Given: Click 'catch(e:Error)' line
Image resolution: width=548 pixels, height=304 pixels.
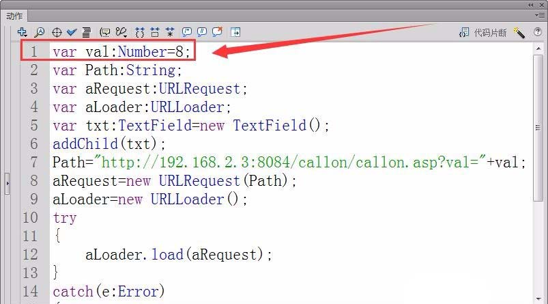Looking at the screenshot, I should (x=109, y=292).
